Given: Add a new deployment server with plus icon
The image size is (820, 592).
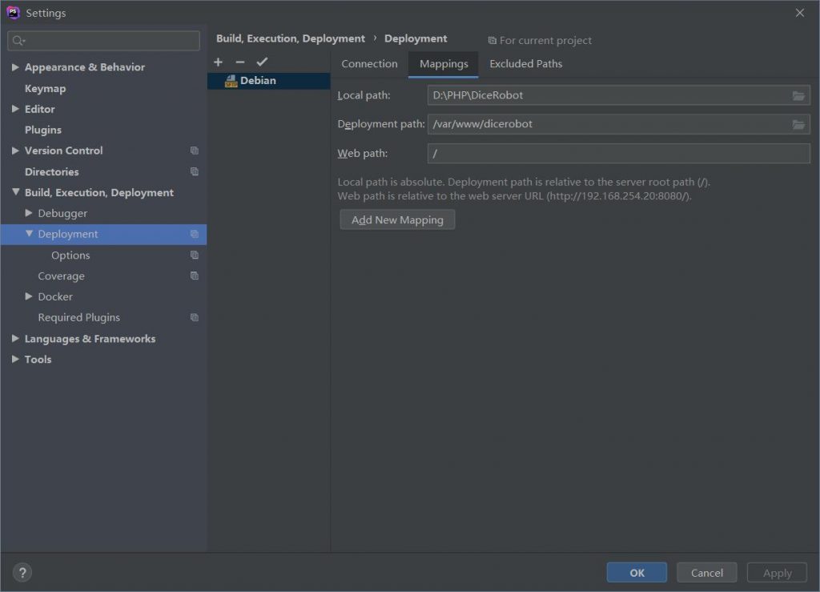Looking at the screenshot, I should pyautogui.click(x=218, y=62).
